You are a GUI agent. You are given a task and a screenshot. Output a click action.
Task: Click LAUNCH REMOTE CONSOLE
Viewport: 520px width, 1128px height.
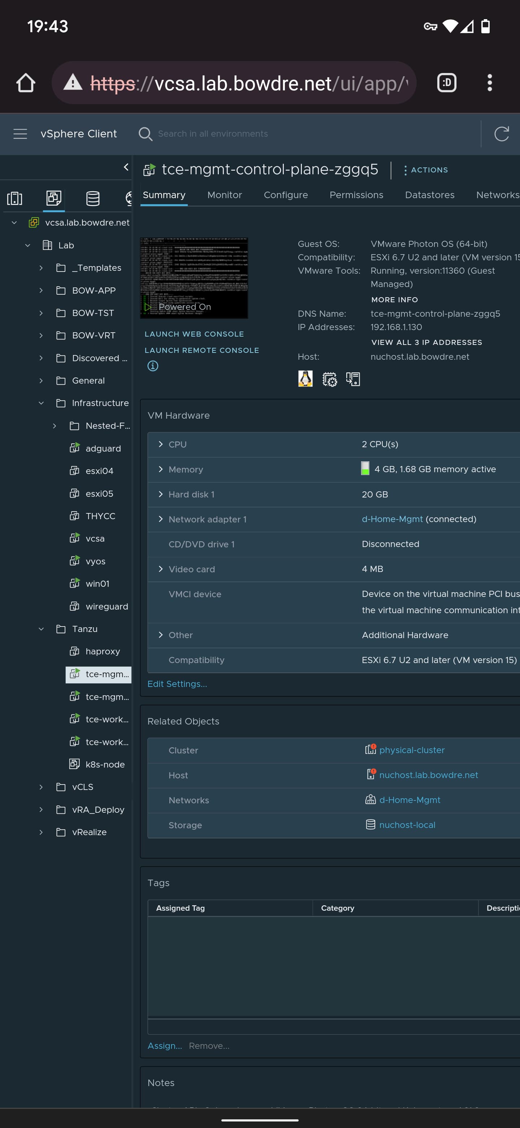(201, 350)
